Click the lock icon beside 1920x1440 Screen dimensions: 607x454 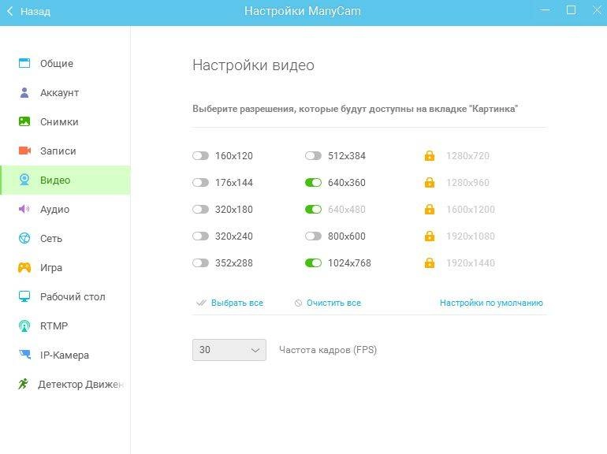pyautogui.click(x=430, y=262)
